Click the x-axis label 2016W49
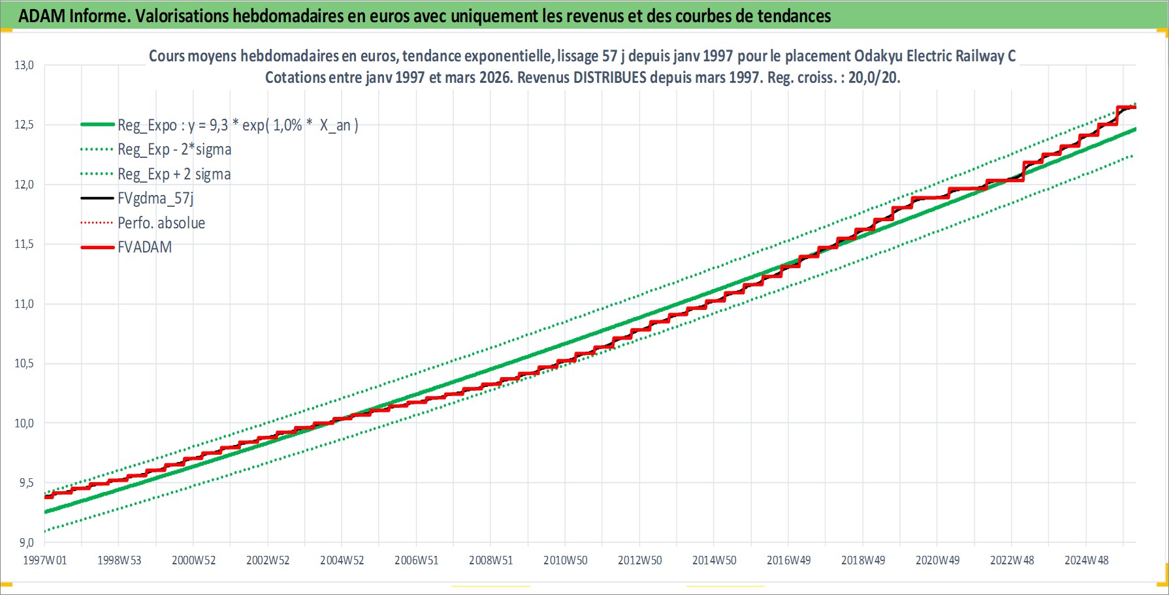The image size is (1169, 595). click(789, 560)
